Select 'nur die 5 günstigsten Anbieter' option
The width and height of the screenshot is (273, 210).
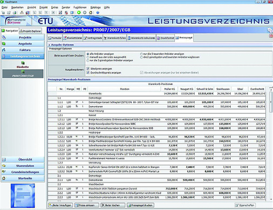[88, 60]
